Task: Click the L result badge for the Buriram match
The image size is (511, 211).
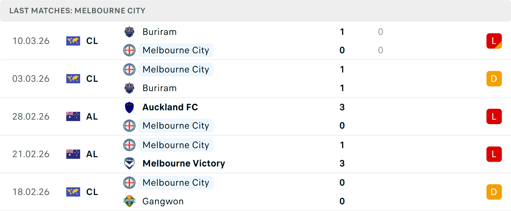Action: (494, 41)
